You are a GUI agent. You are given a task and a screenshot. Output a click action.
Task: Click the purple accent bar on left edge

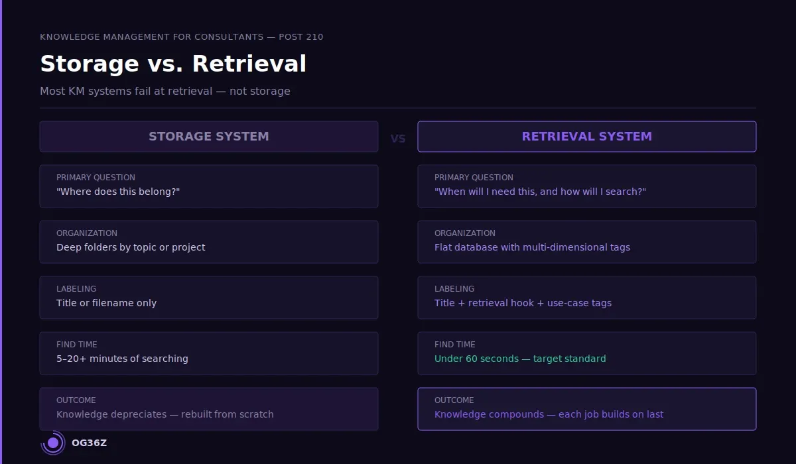(x=1, y=232)
